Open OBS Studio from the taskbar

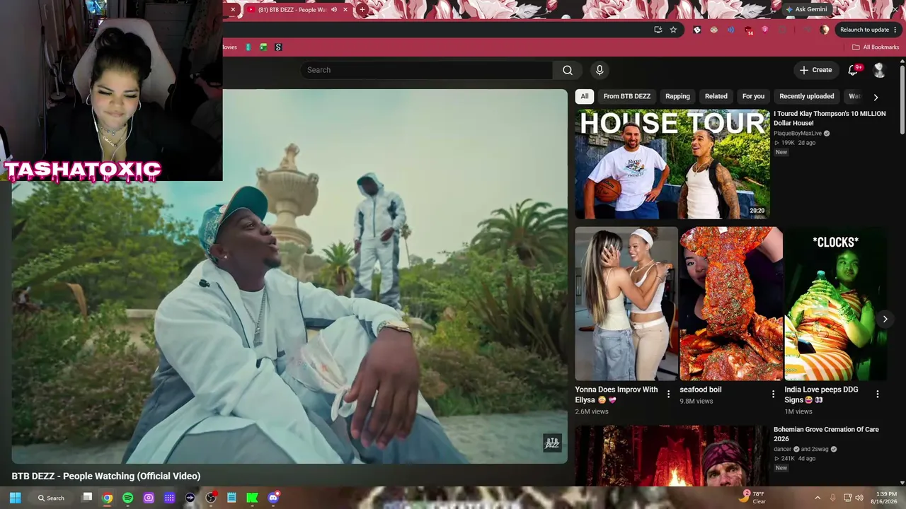(211, 498)
